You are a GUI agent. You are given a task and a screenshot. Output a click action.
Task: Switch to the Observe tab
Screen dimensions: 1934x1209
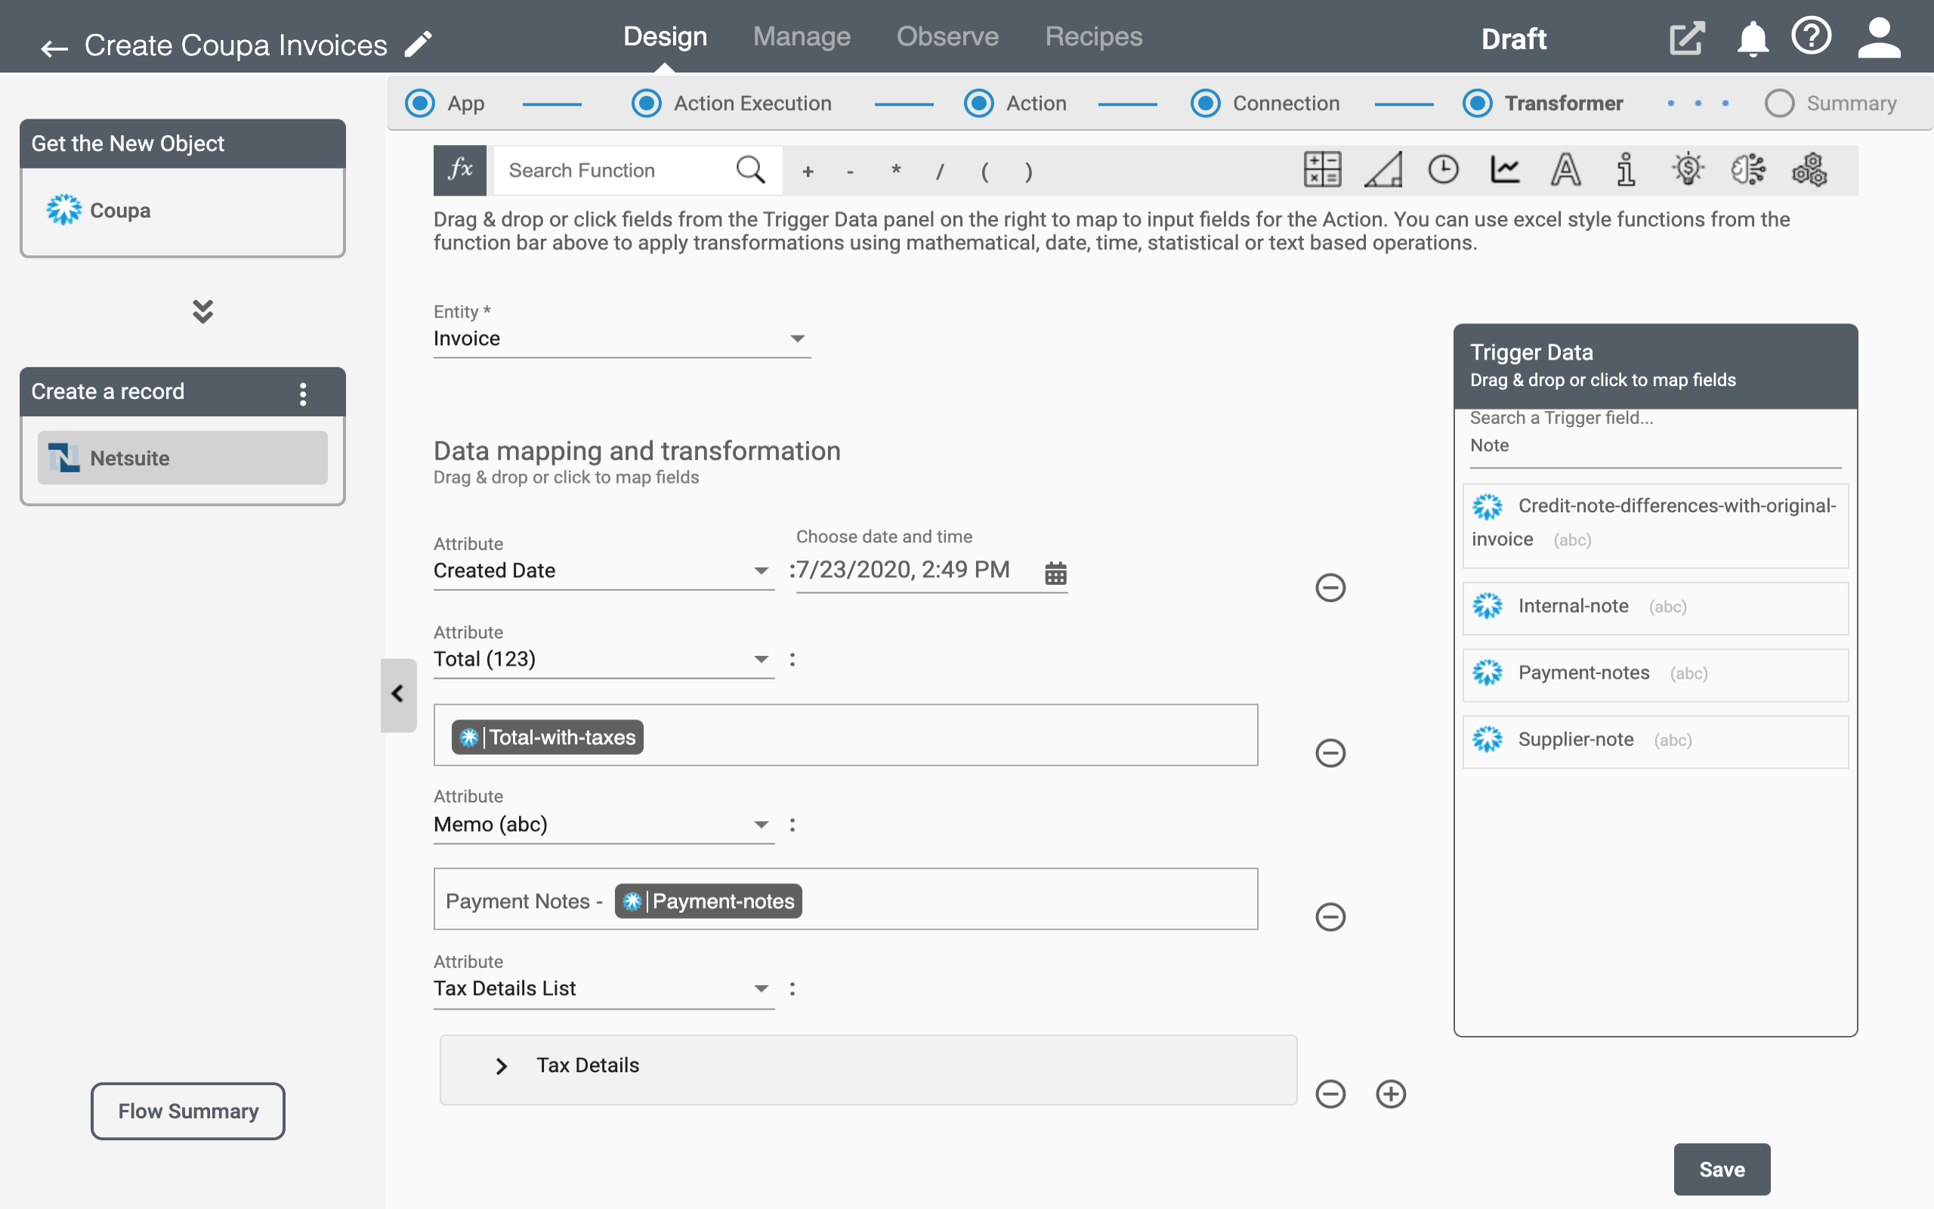pyautogui.click(x=947, y=37)
